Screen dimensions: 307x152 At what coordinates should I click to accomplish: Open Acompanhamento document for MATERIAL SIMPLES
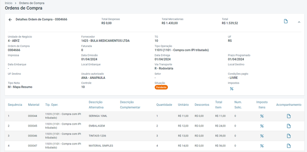click(289, 146)
